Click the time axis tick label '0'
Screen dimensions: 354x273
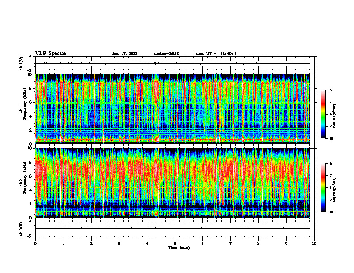(x=35, y=244)
